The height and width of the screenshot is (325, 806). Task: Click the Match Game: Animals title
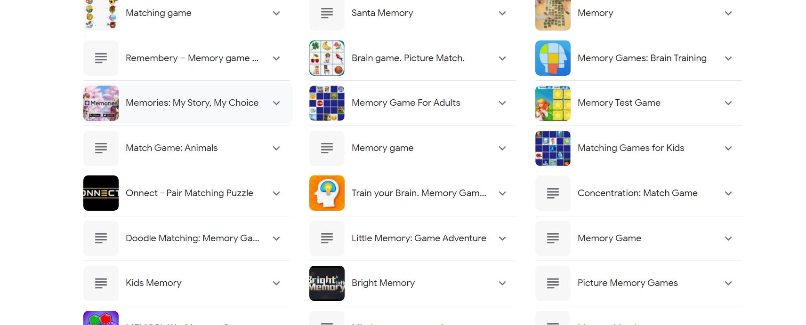[x=171, y=148]
